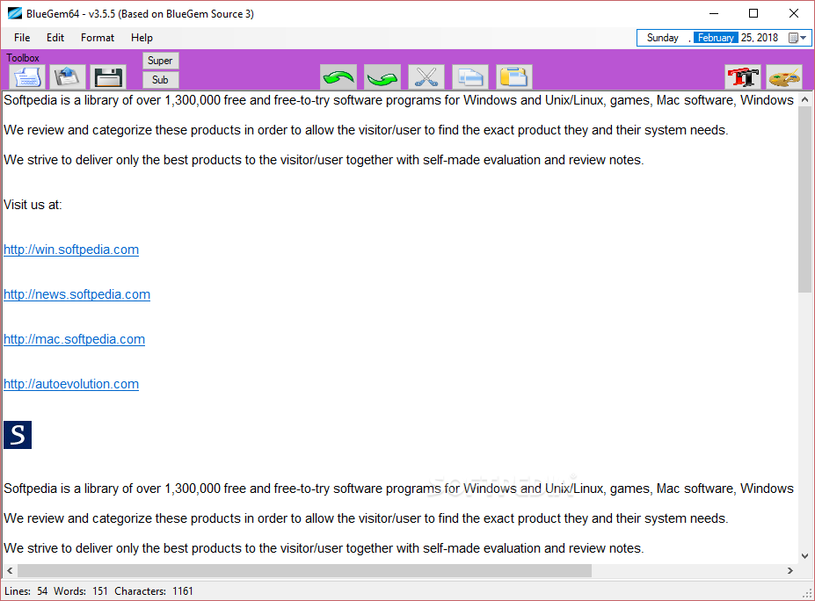
Task: Copy with the duplicate pages icon
Action: point(470,77)
